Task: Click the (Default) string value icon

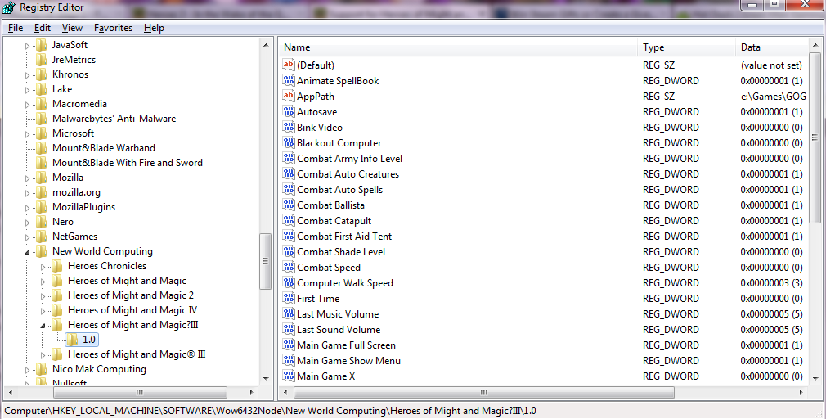Action: point(288,65)
